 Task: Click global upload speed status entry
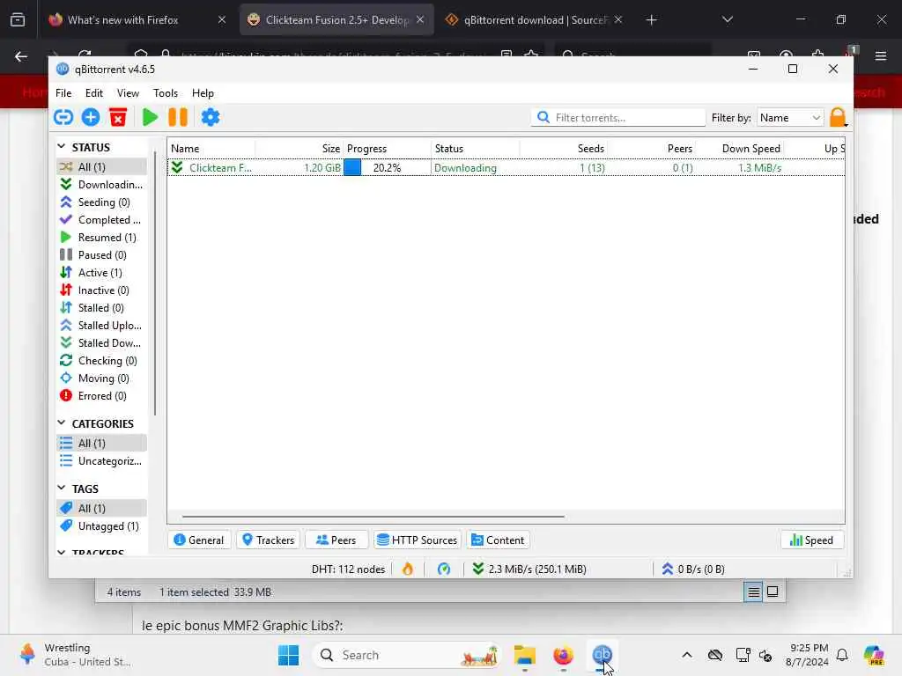coord(692,569)
